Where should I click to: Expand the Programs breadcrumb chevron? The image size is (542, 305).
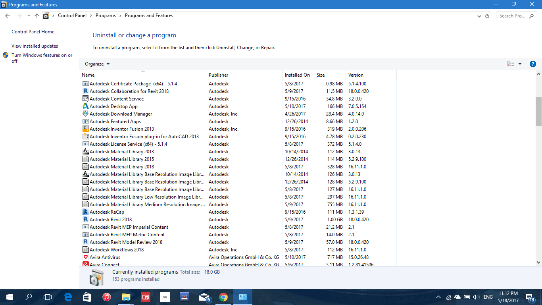(120, 16)
